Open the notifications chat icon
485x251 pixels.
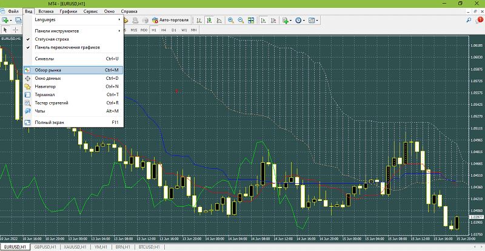(x=479, y=21)
